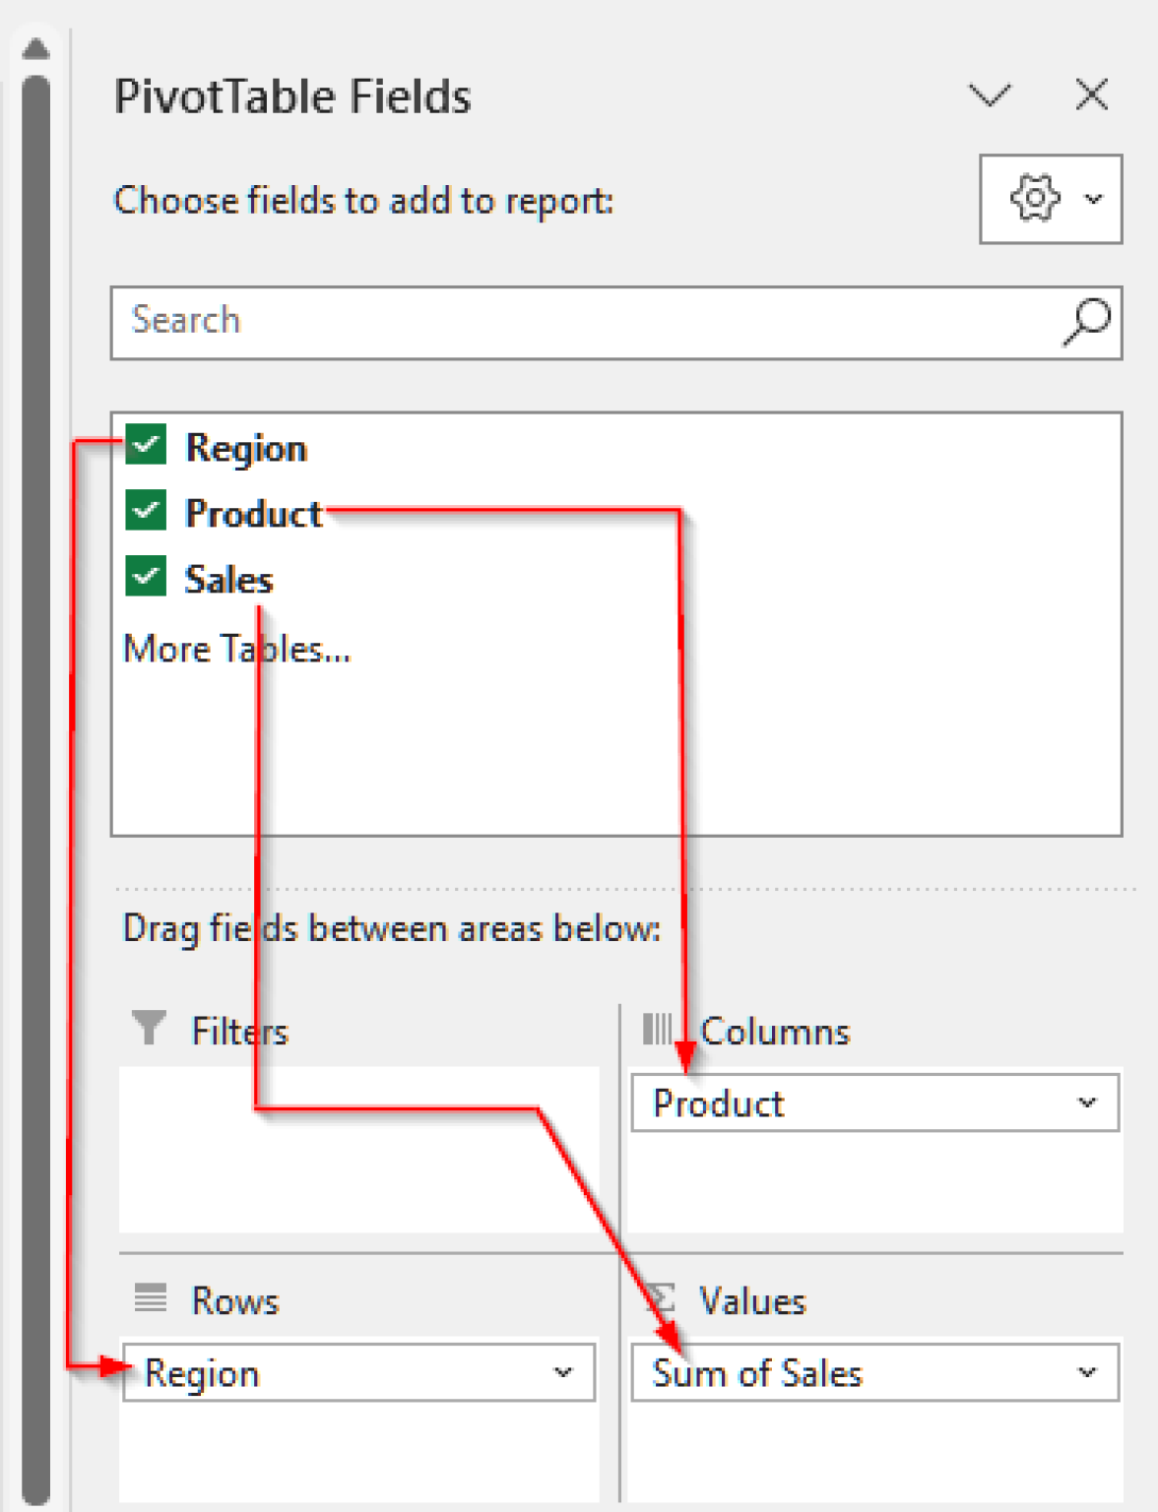This screenshot has width=1158, height=1512.
Task: Open PivotTable options via the gear icon
Action: [x=1031, y=198]
